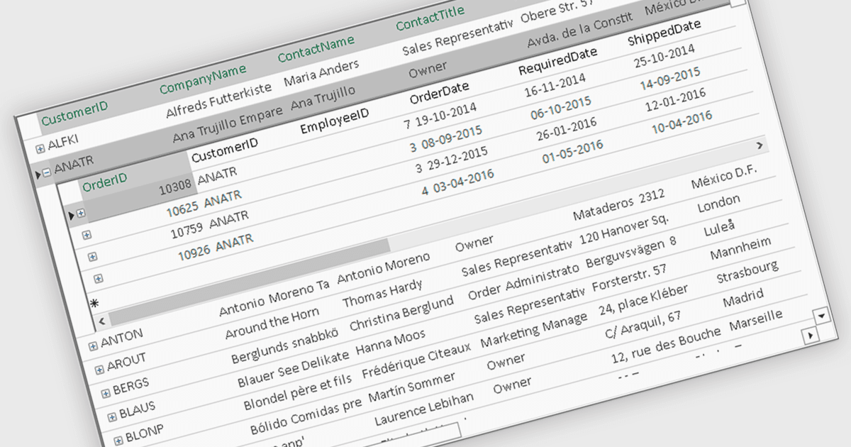Sort nested grid by OrderDate header
Screen dimensions: 851x447
[440, 94]
